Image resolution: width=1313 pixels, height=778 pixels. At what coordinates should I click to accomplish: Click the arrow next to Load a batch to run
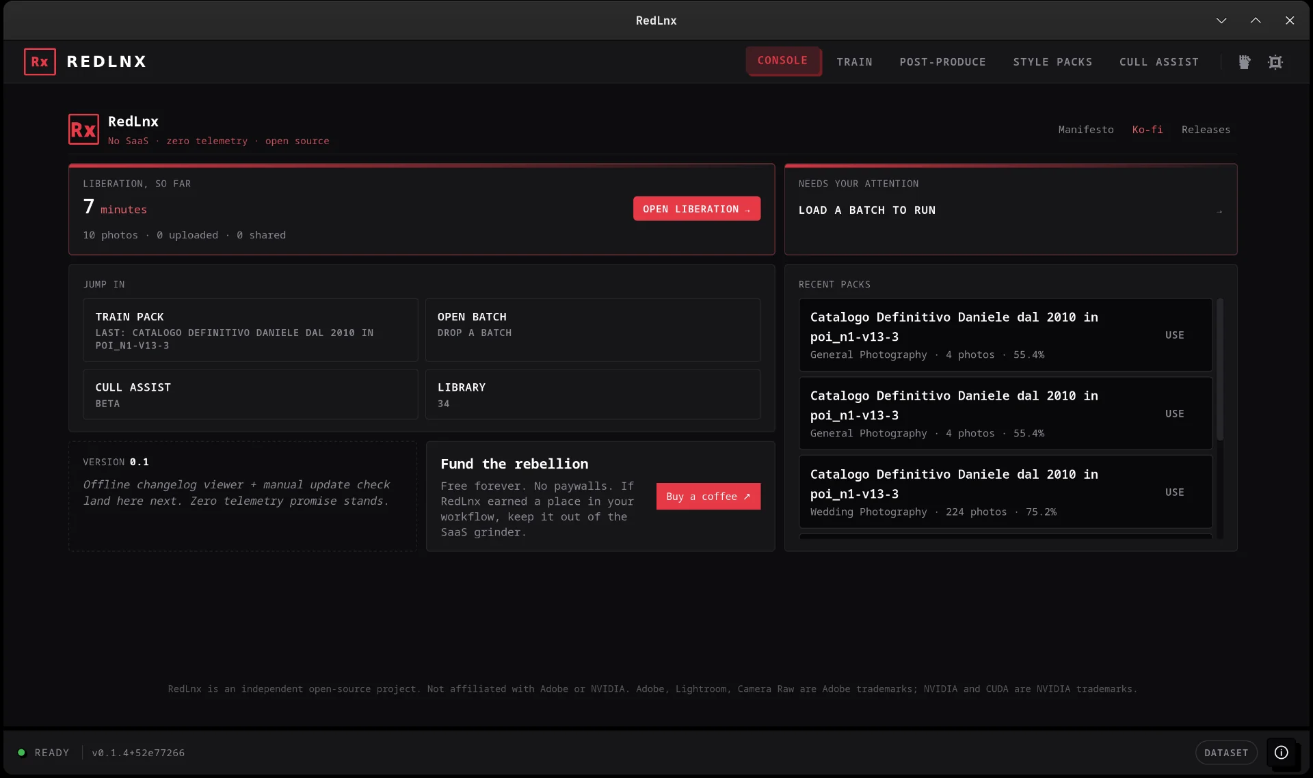point(1219,212)
